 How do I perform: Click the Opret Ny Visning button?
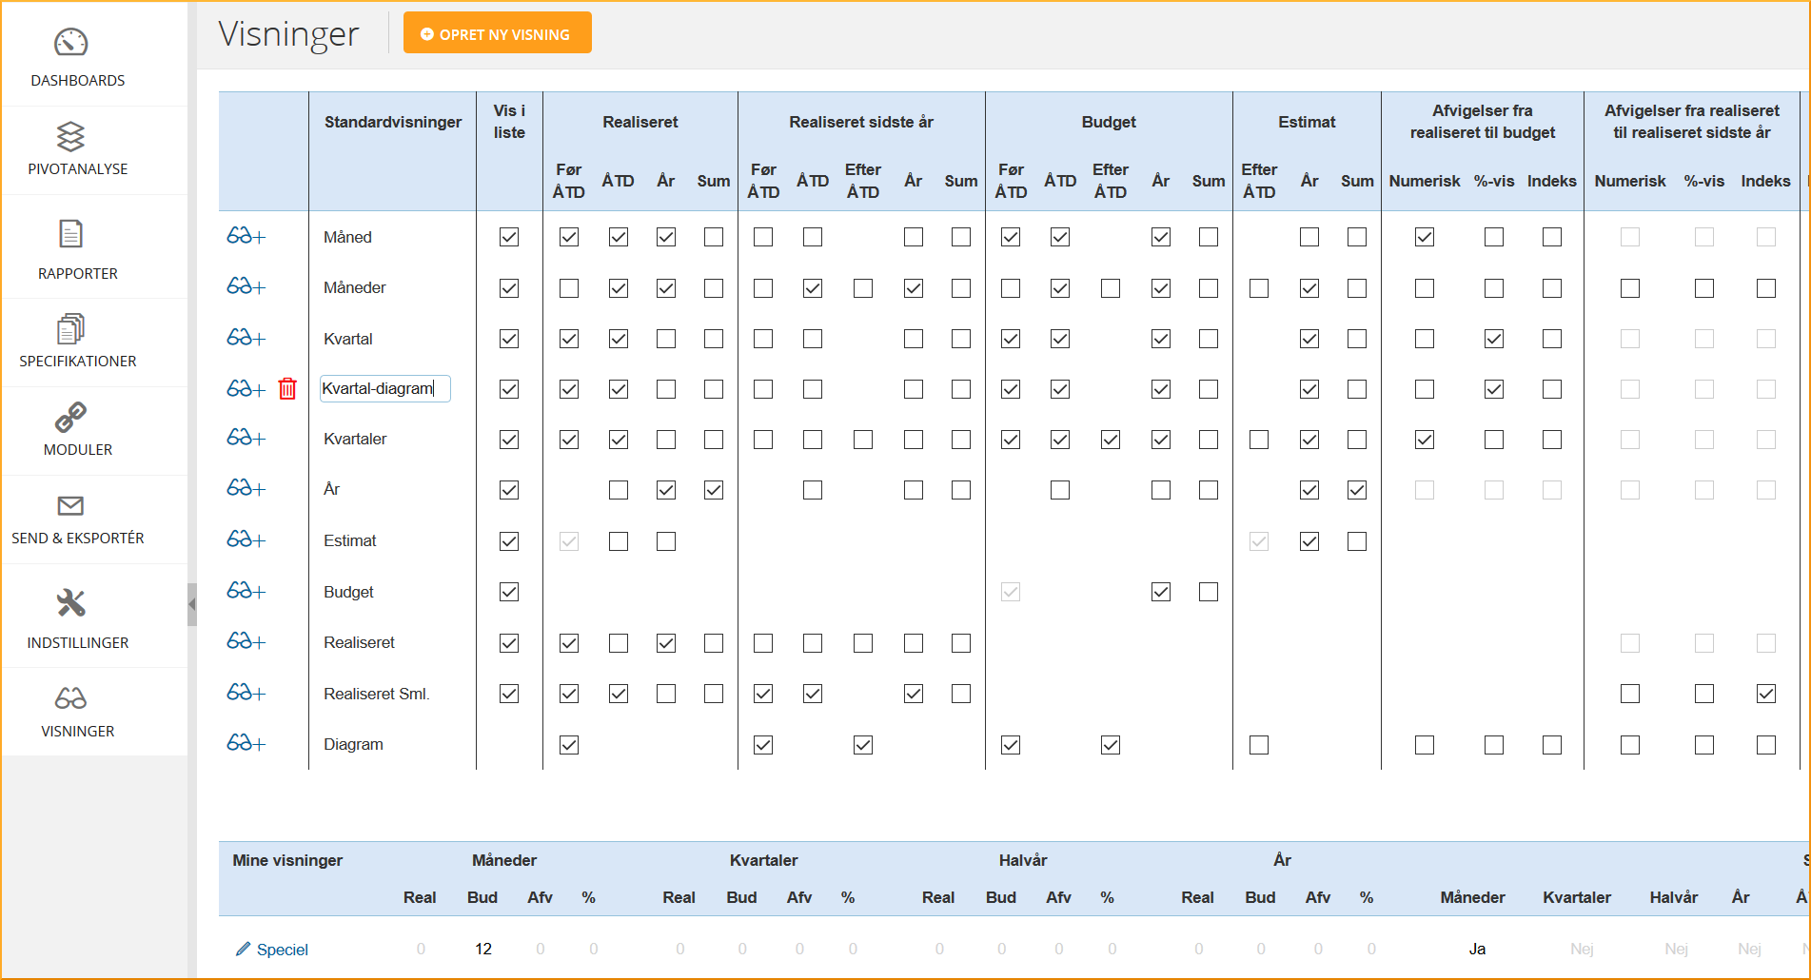coord(497,33)
